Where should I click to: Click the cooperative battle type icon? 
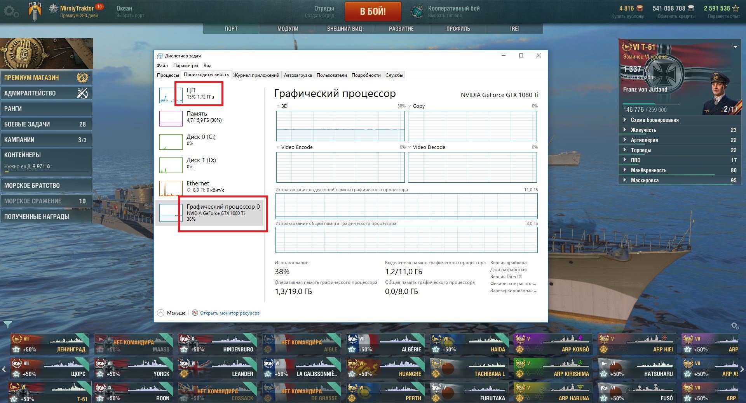pyautogui.click(x=417, y=12)
